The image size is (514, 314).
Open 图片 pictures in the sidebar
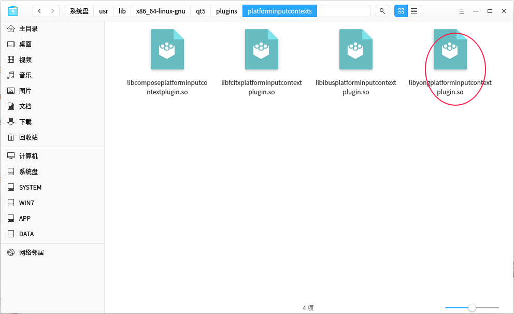pyautogui.click(x=52, y=91)
